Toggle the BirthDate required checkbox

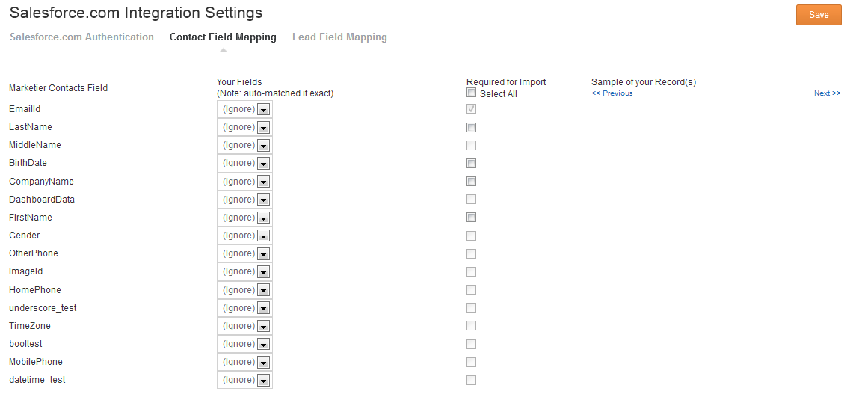click(x=471, y=163)
